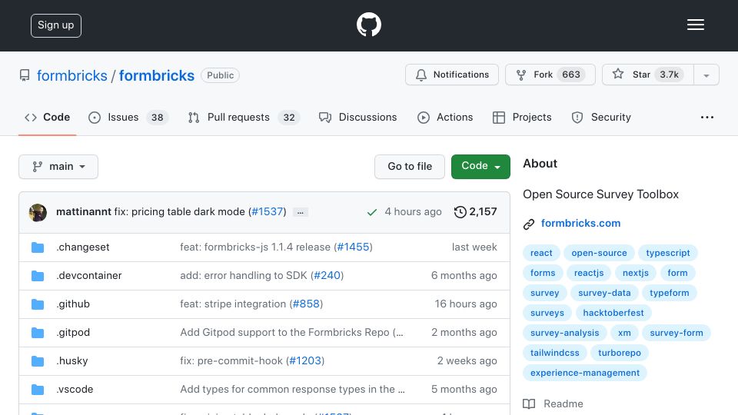
Task: Open mattinannt's profile link
Action: point(84,212)
